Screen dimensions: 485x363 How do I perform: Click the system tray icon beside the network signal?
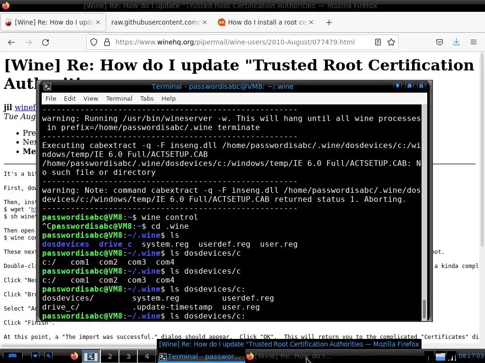440,357
